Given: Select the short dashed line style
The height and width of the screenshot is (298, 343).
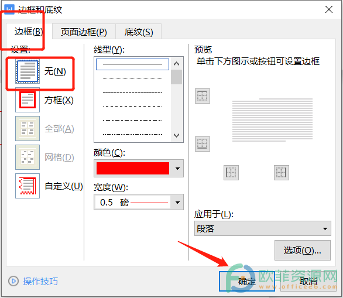Looking at the screenshot, I should pyautogui.click(x=132, y=92).
